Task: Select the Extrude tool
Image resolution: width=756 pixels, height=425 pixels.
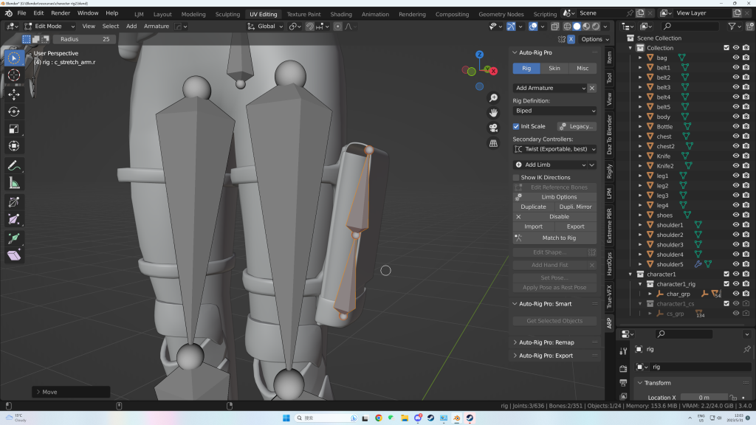Action: tap(14, 238)
